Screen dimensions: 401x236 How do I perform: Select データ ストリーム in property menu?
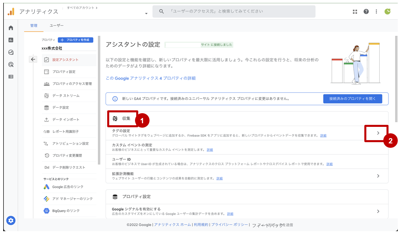click(x=66, y=96)
